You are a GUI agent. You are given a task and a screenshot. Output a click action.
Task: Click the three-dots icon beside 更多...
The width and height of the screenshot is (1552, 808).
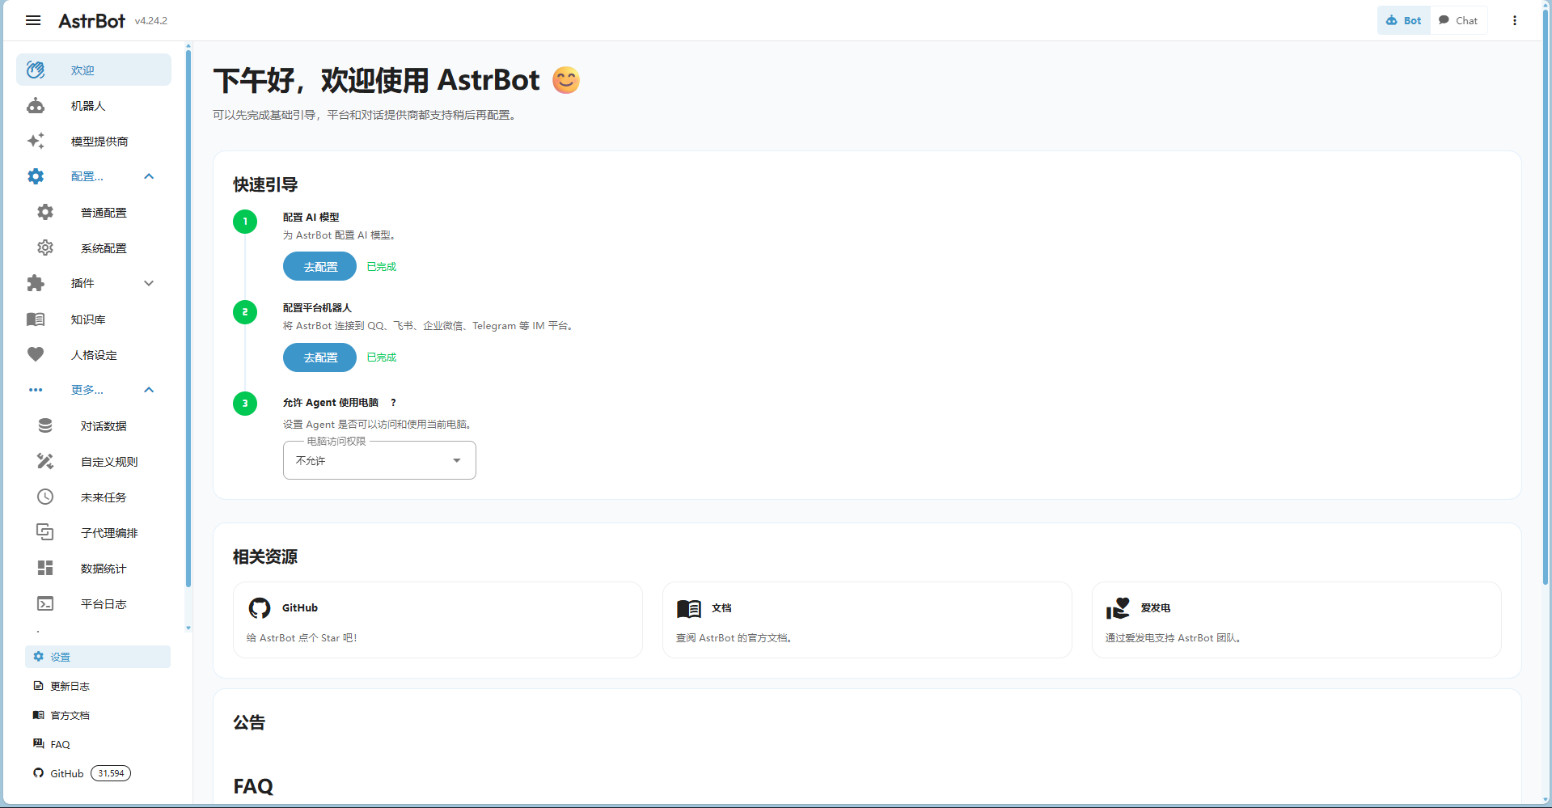pyautogui.click(x=36, y=390)
